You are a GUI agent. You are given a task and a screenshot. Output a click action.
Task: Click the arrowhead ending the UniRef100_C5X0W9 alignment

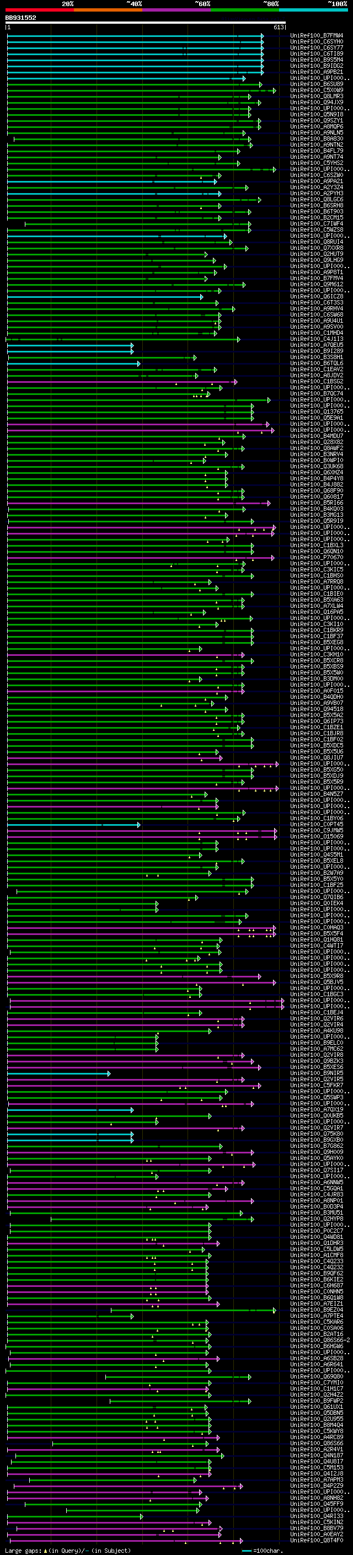(x=274, y=90)
